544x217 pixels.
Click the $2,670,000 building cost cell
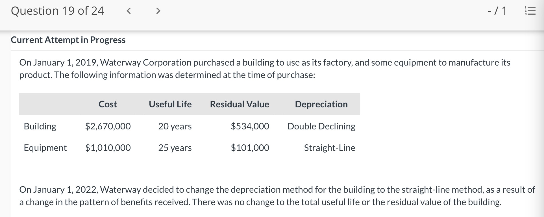point(108,126)
